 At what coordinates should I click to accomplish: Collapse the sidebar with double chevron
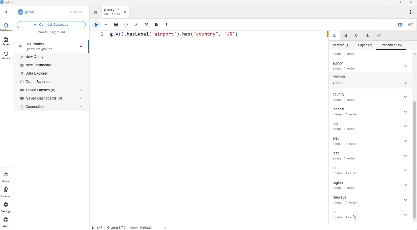coord(6,12)
